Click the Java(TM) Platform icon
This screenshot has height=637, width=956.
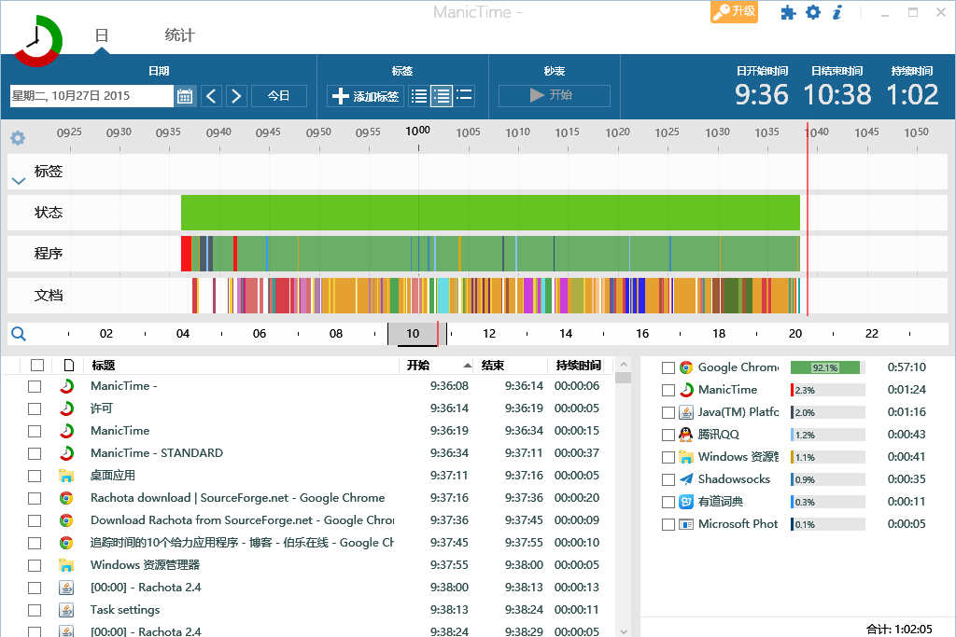(686, 412)
